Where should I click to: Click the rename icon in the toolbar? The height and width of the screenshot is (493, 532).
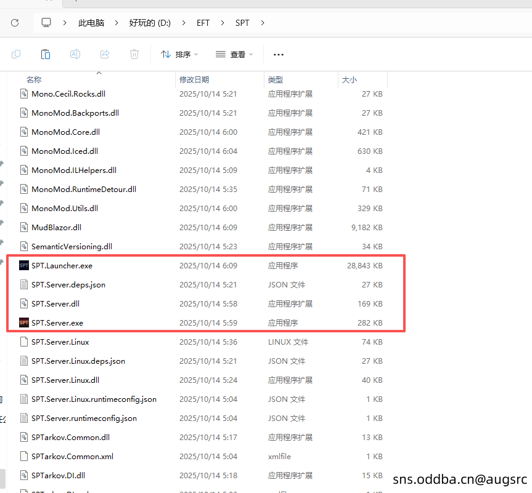tap(75, 54)
